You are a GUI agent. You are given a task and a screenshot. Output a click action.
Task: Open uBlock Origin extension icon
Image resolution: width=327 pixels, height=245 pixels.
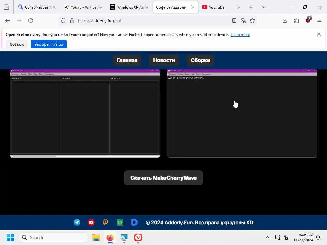pos(308,20)
